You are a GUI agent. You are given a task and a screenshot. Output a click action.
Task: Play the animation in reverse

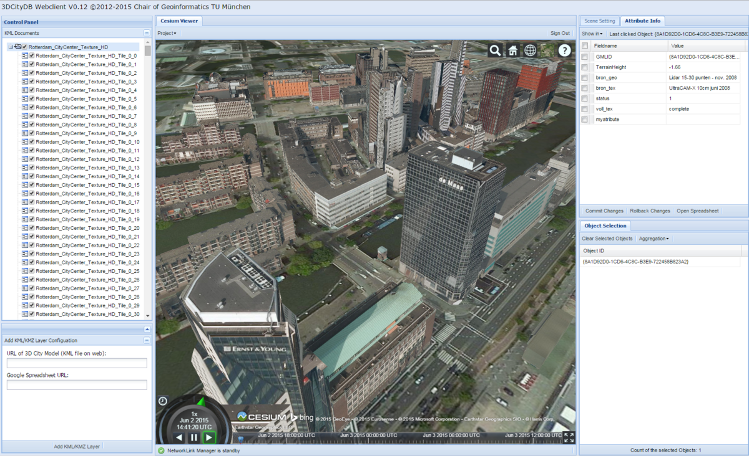(x=179, y=438)
